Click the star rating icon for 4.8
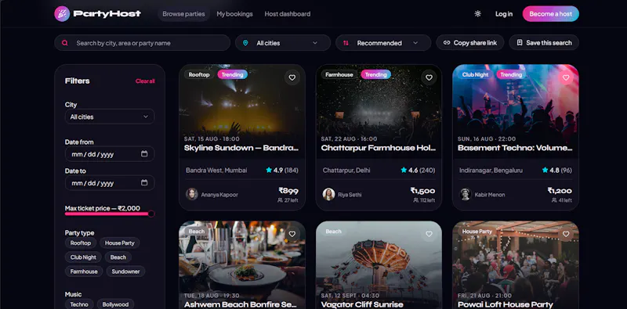Image resolution: width=627 pixels, height=309 pixels. pos(545,170)
